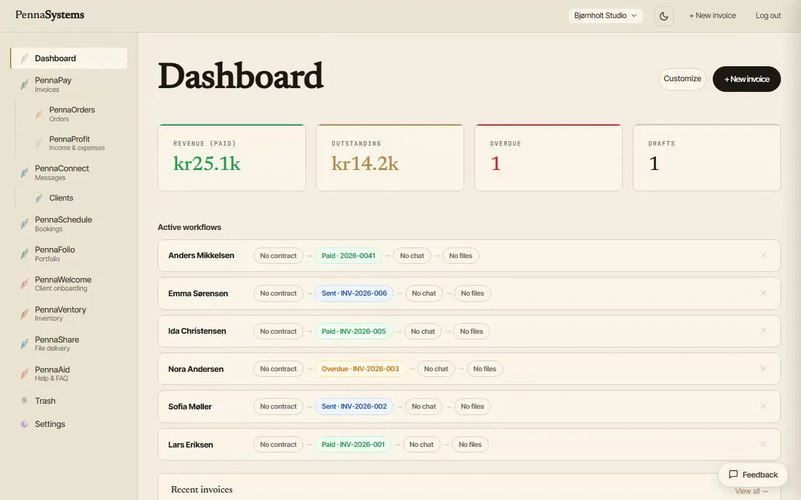Click + New invoice in the top bar
This screenshot has width=801, height=500.
coord(712,16)
